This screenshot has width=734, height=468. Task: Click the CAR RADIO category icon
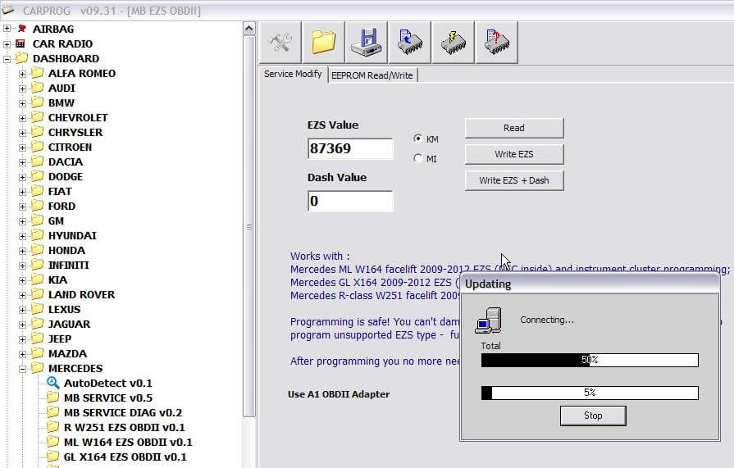click(21, 43)
